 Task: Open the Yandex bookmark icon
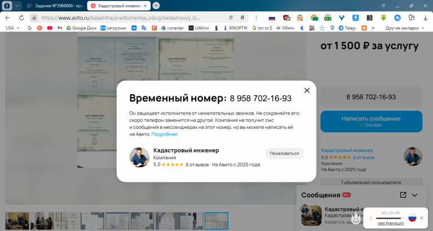point(40,28)
